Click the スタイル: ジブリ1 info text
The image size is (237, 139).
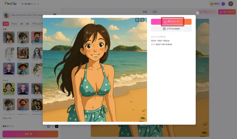coord(158,37)
